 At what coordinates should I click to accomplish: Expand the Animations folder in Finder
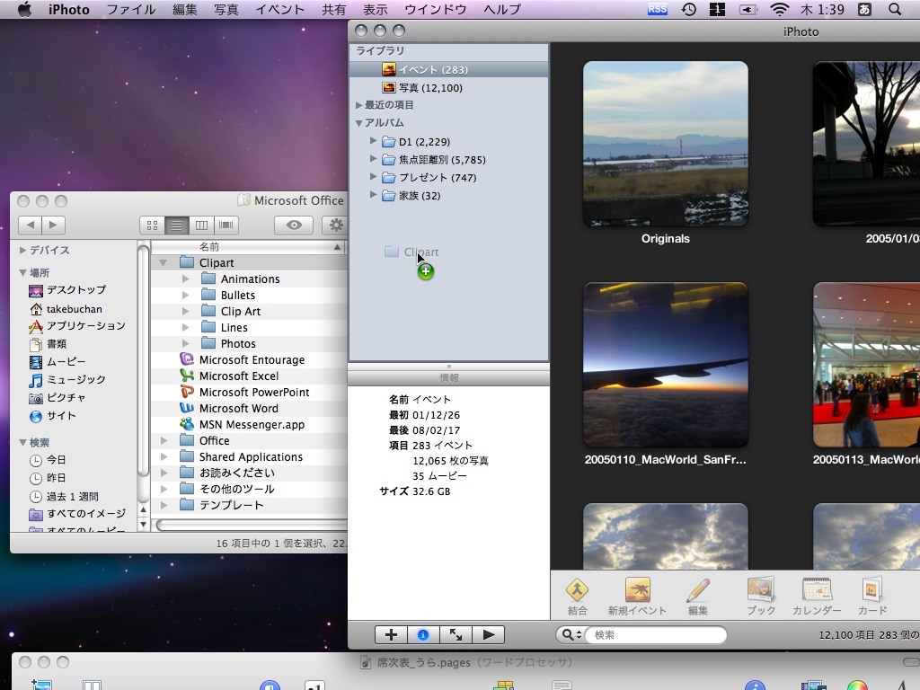(x=185, y=279)
